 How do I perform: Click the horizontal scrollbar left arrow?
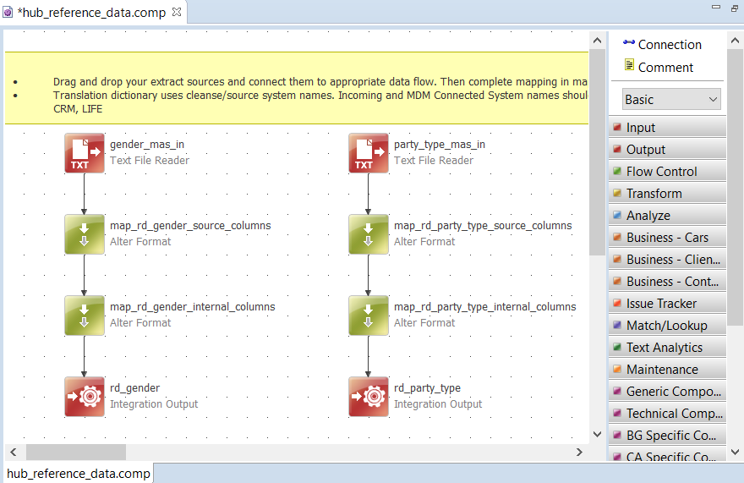click(x=14, y=453)
